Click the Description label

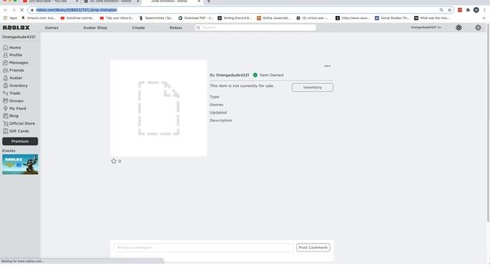(x=221, y=121)
